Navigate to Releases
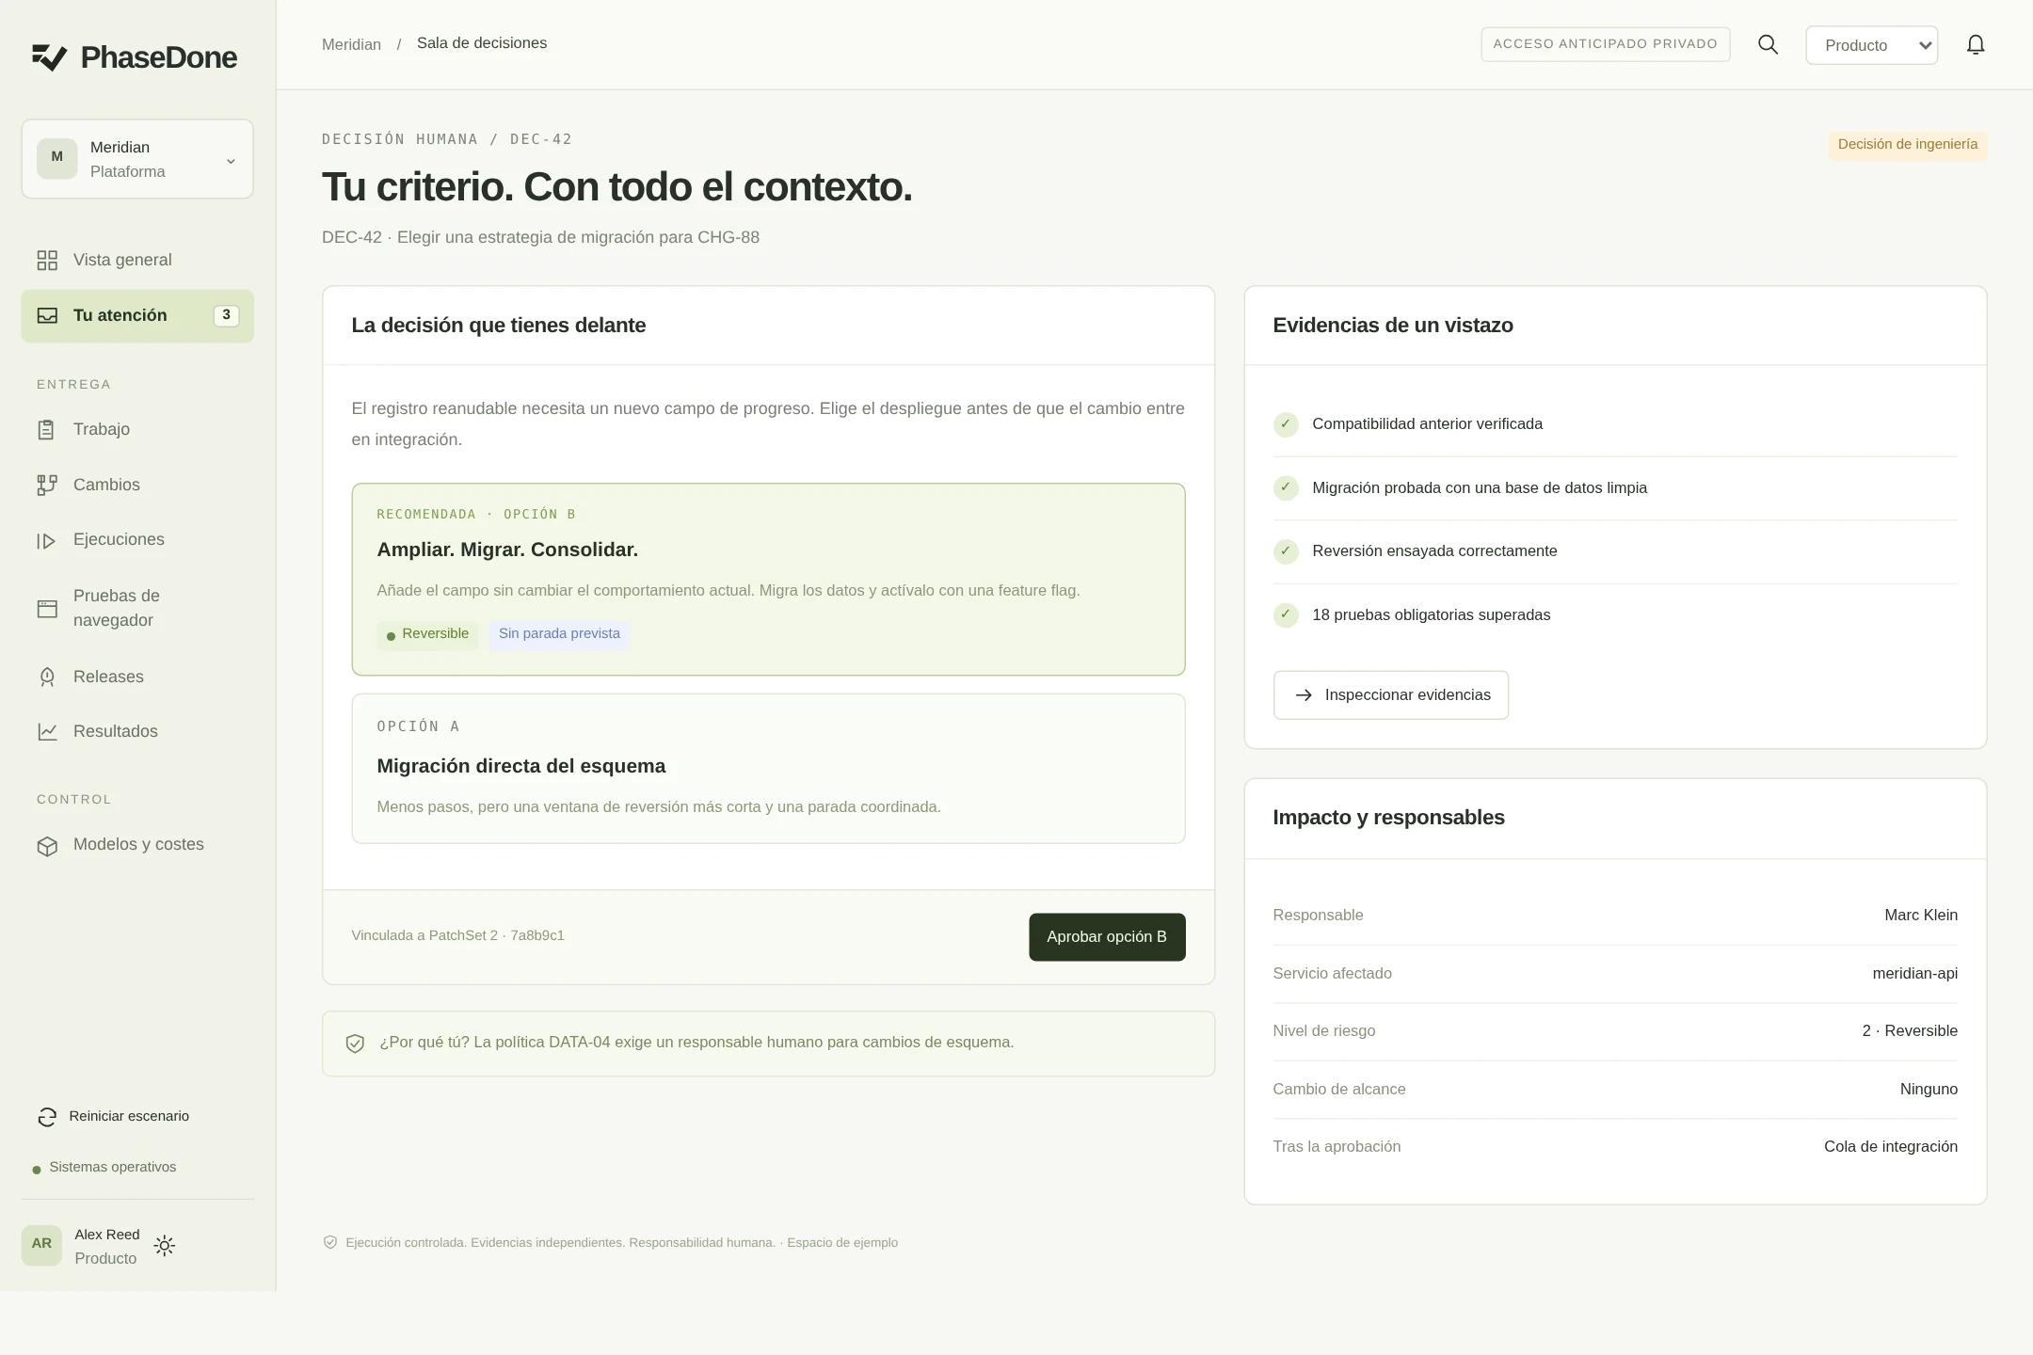Image resolution: width=2033 pixels, height=1355 pixels. click(x=137, y=677)
